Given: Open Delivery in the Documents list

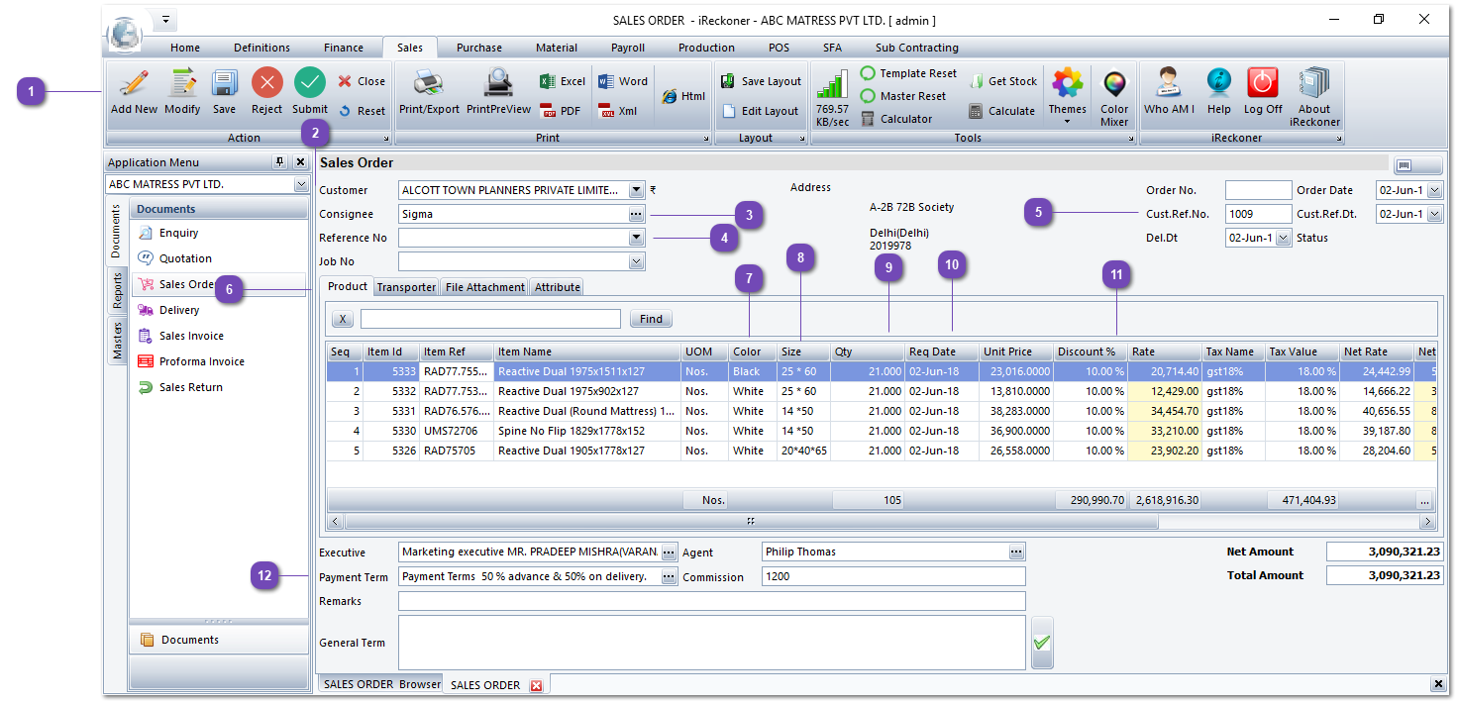Looking at the screenshot, I should click(179, 310).
